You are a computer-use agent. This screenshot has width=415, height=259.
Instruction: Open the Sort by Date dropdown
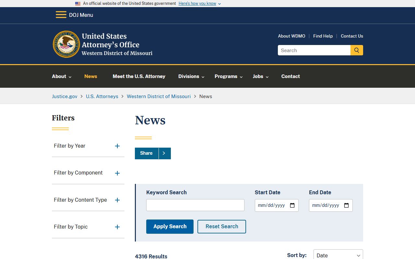(338, 255)
